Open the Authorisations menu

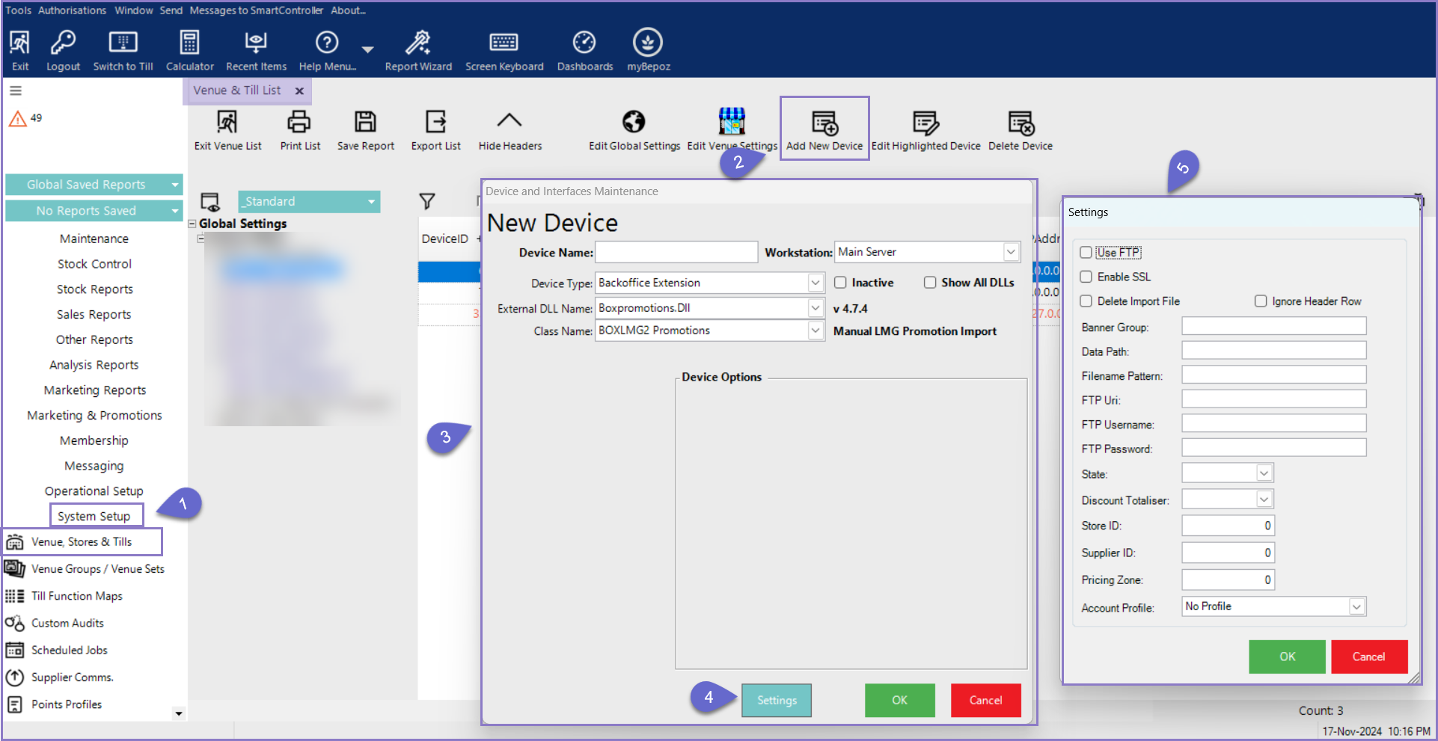pyautogui.click(x=72, y=10)
